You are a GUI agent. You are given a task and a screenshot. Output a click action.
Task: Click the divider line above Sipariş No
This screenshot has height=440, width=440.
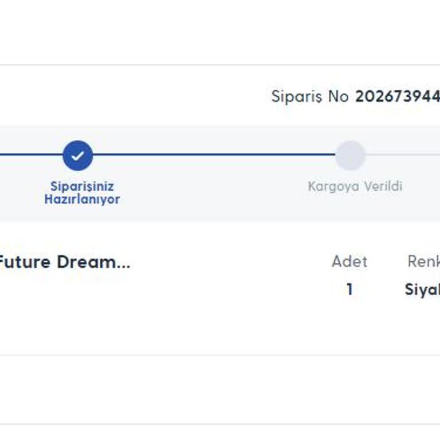(220, 65)
